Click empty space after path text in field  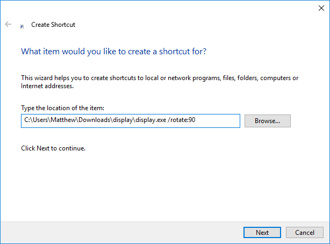click(218, 121)
